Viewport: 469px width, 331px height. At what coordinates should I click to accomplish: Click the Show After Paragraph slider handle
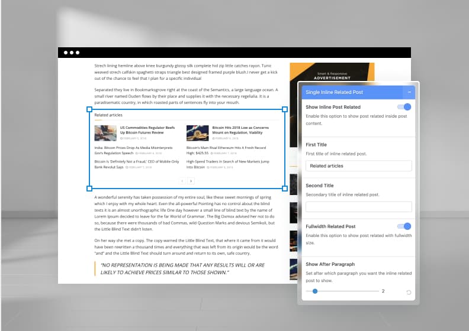315,291
